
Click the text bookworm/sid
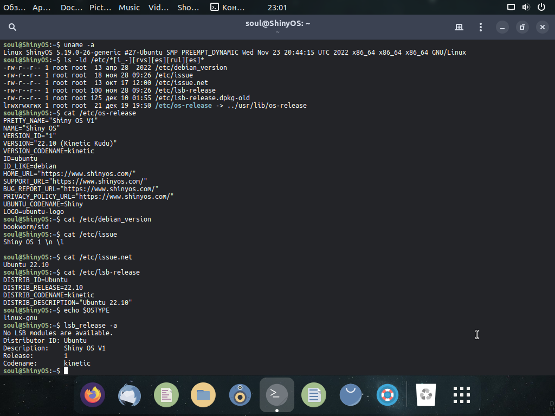[x=26, y=227]
